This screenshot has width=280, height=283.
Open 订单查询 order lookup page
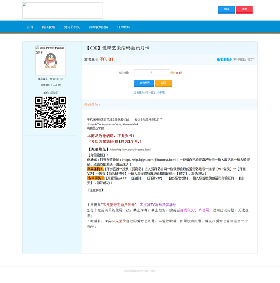coord(124,27)
